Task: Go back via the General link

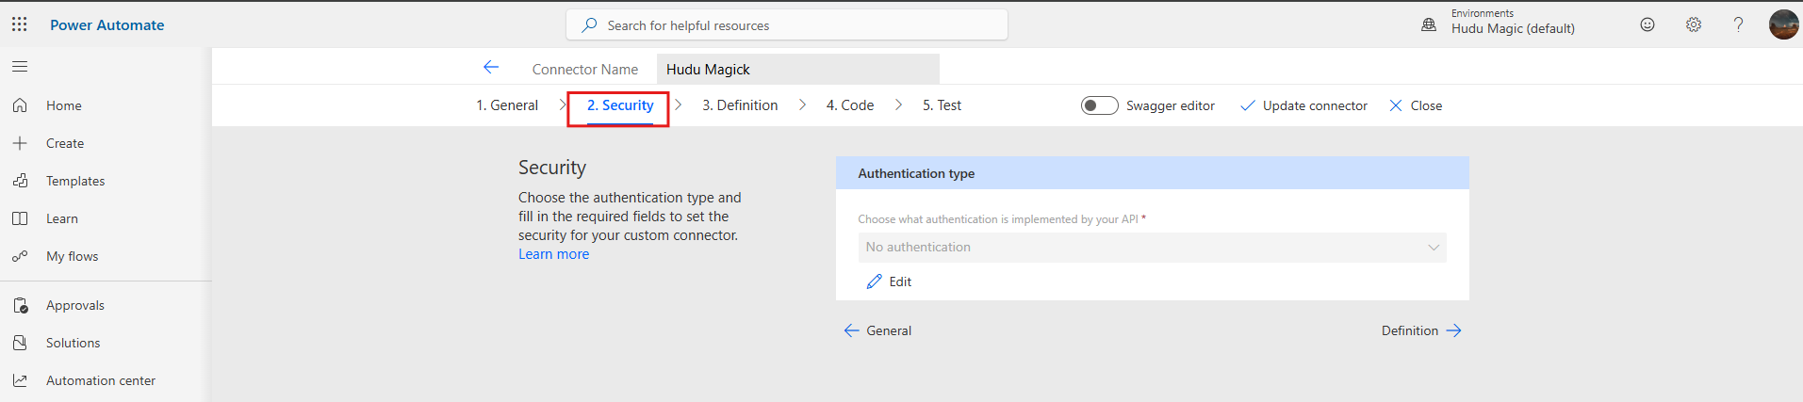Action: tap(877, 330)
